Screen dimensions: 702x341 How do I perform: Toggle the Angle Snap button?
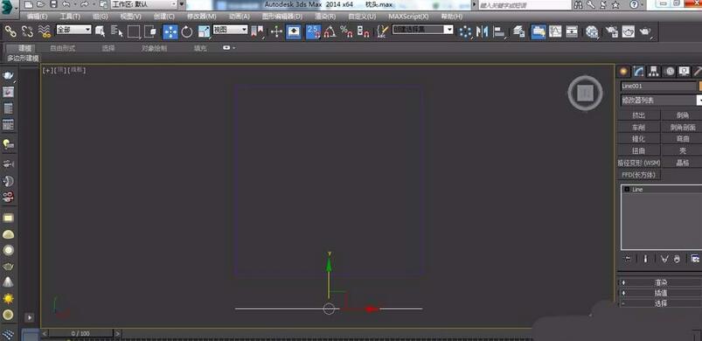pyautogui.click(x=330, y=31)
